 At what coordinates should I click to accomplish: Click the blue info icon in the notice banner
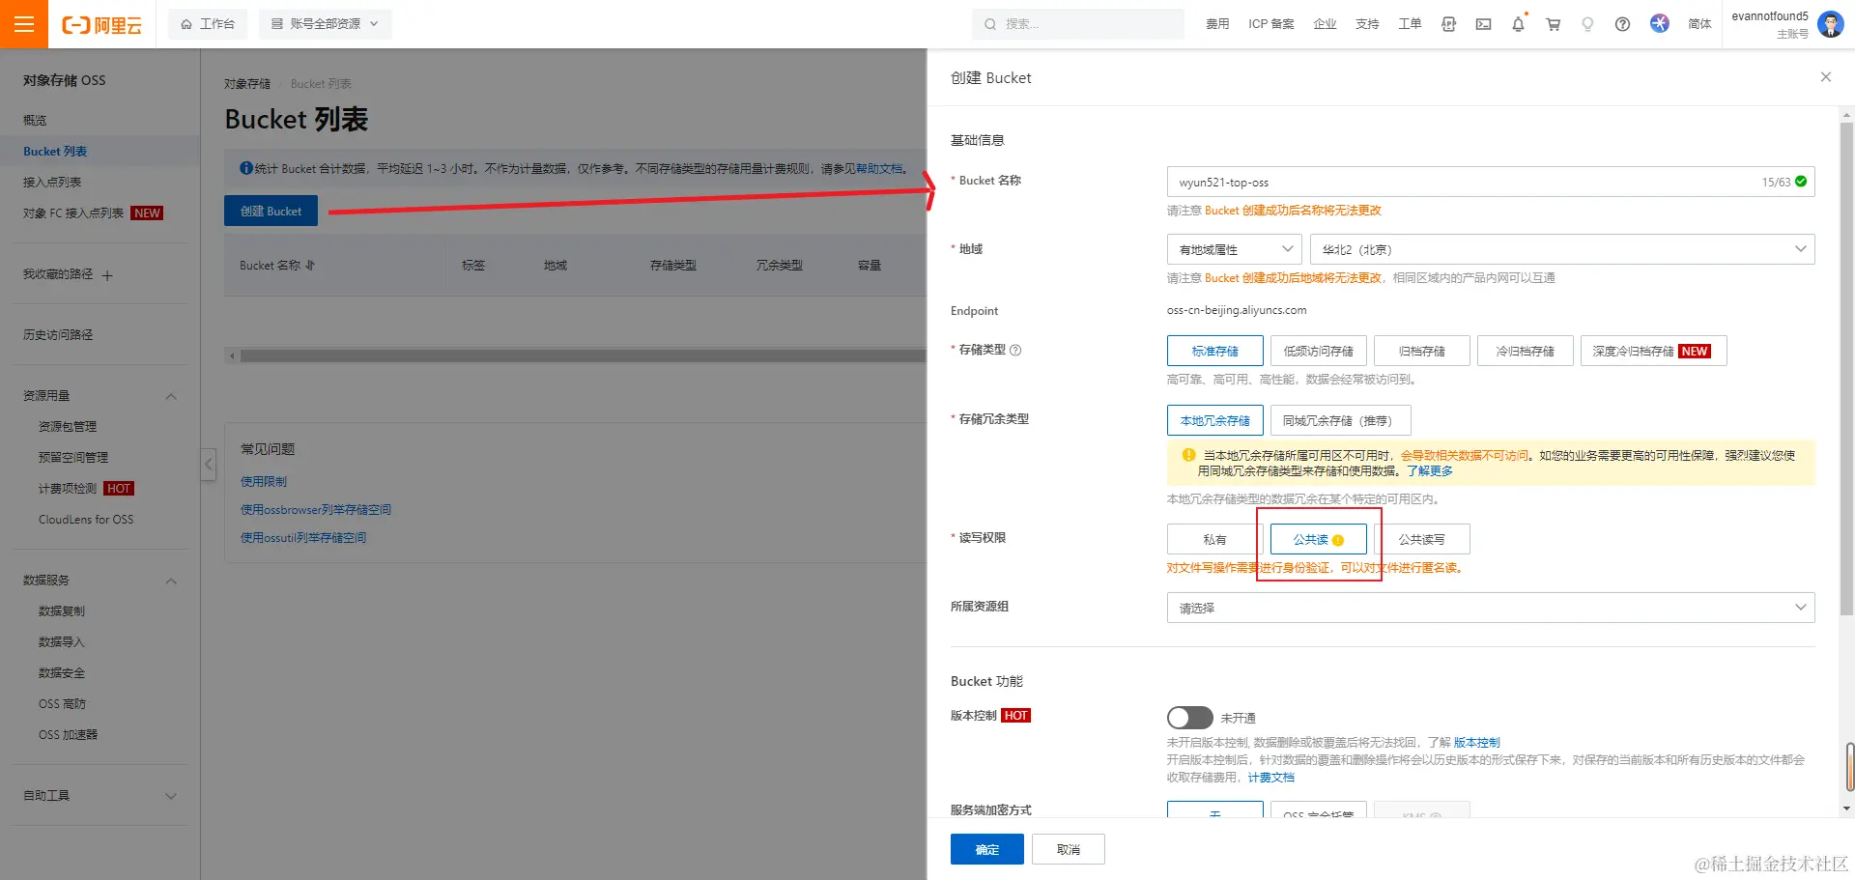tap(246, 168)
